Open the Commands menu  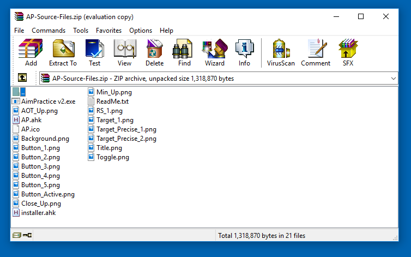click(49, 31)
